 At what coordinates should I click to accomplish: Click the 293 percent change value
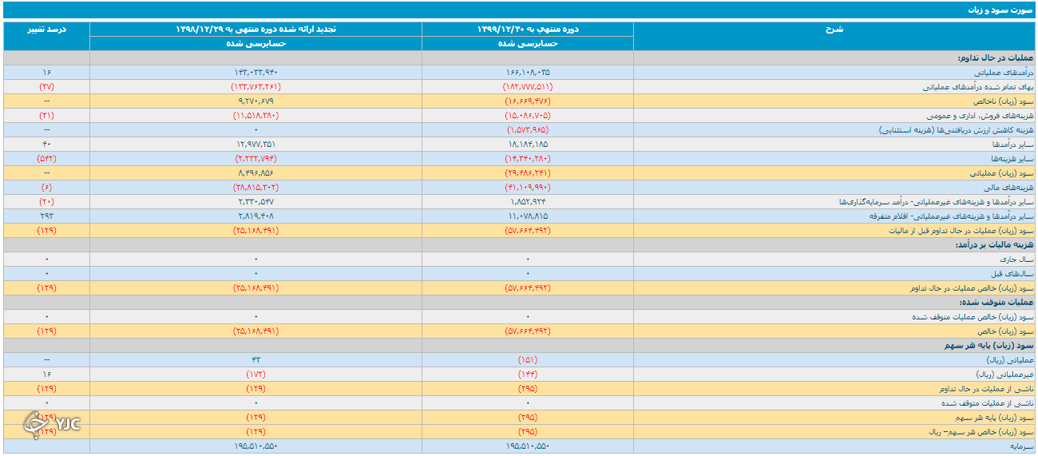tap(46, 216)
